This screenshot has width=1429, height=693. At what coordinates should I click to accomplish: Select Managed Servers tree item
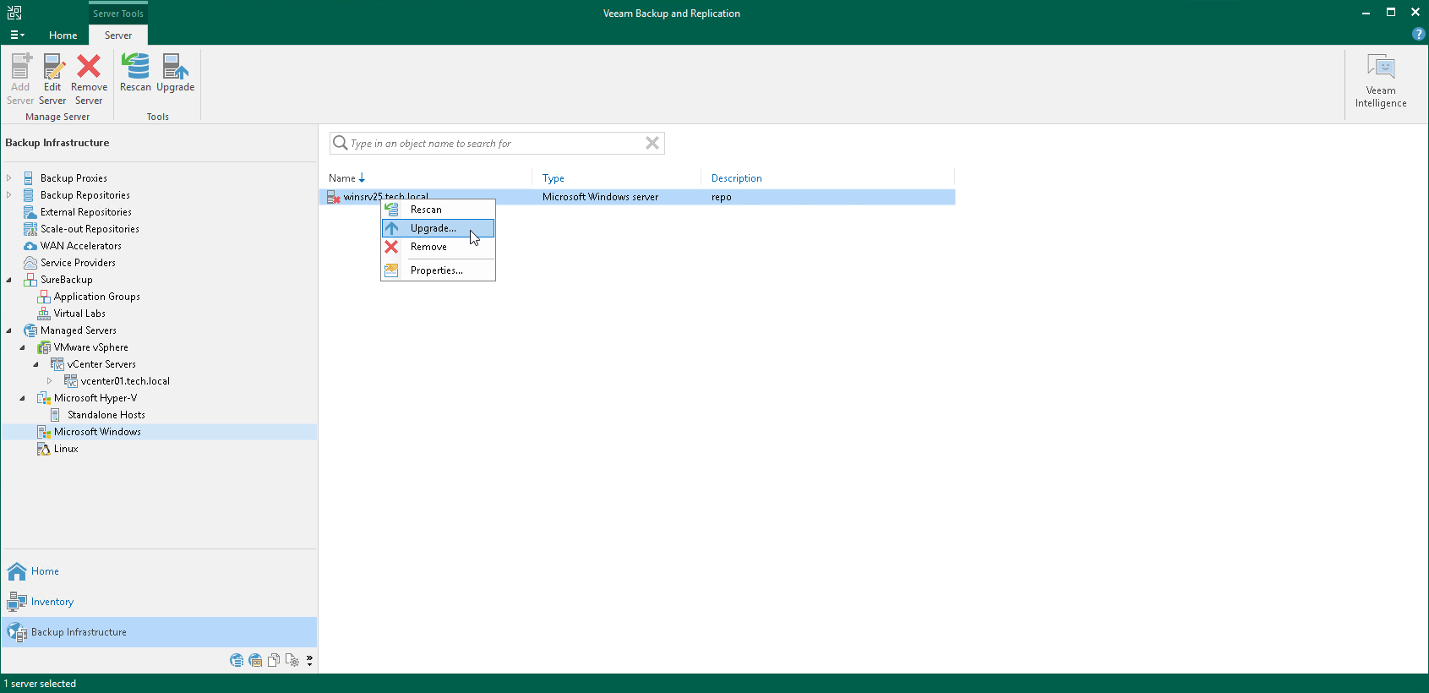coord(79,330)
